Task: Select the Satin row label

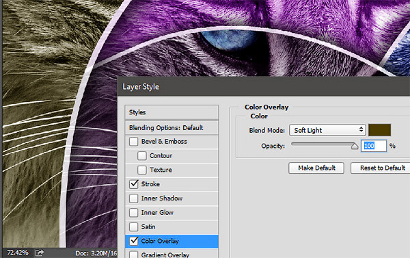Action: pos(148,227)
